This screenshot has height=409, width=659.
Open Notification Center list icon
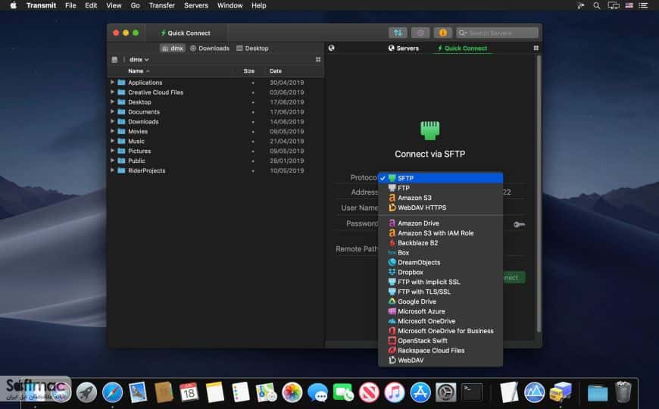(643, 5)
